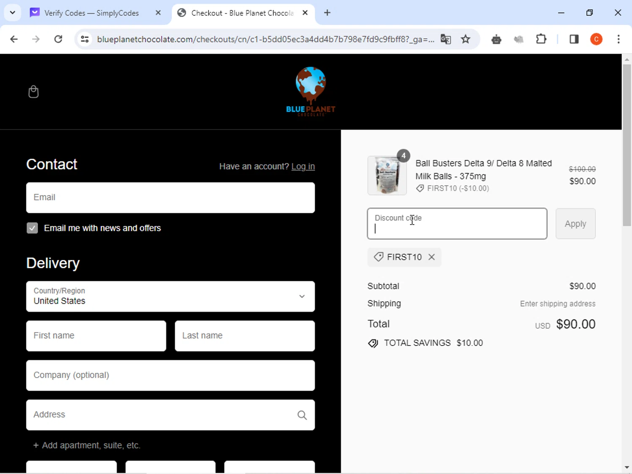Open the Chrome profile avatar
This screenshot has height=474, width=632.
pos(596,39)
